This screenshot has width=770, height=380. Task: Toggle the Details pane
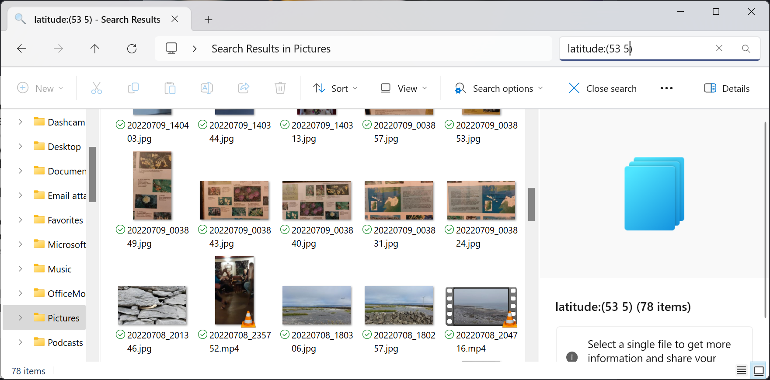coord(727,88)
